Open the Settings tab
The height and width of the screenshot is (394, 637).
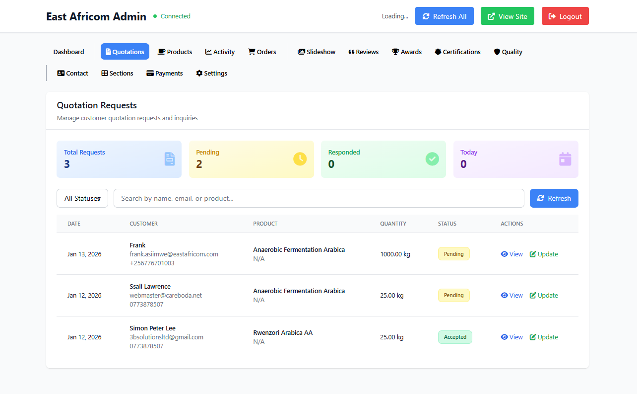point(211,73)
